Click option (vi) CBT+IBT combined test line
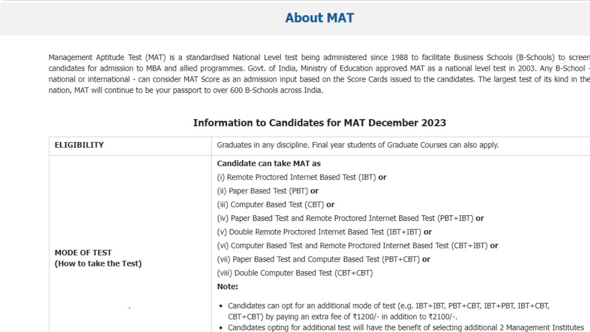590x332 pixels. pyautogui.click(x=357, y=245)
